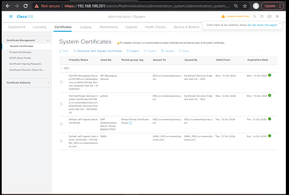
Task: Click the Do not show this again link
Action: click(x=263, y=25)
